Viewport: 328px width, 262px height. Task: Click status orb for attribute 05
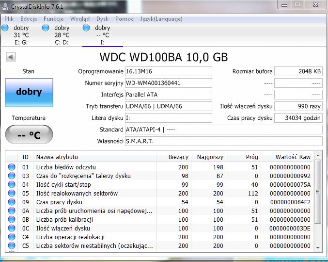12,193
